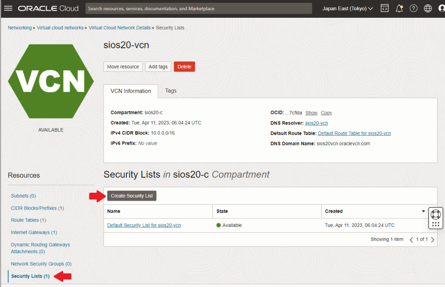Switch to the Tags tab
Screen dimensions: 445x287
[x=170, y=91]
